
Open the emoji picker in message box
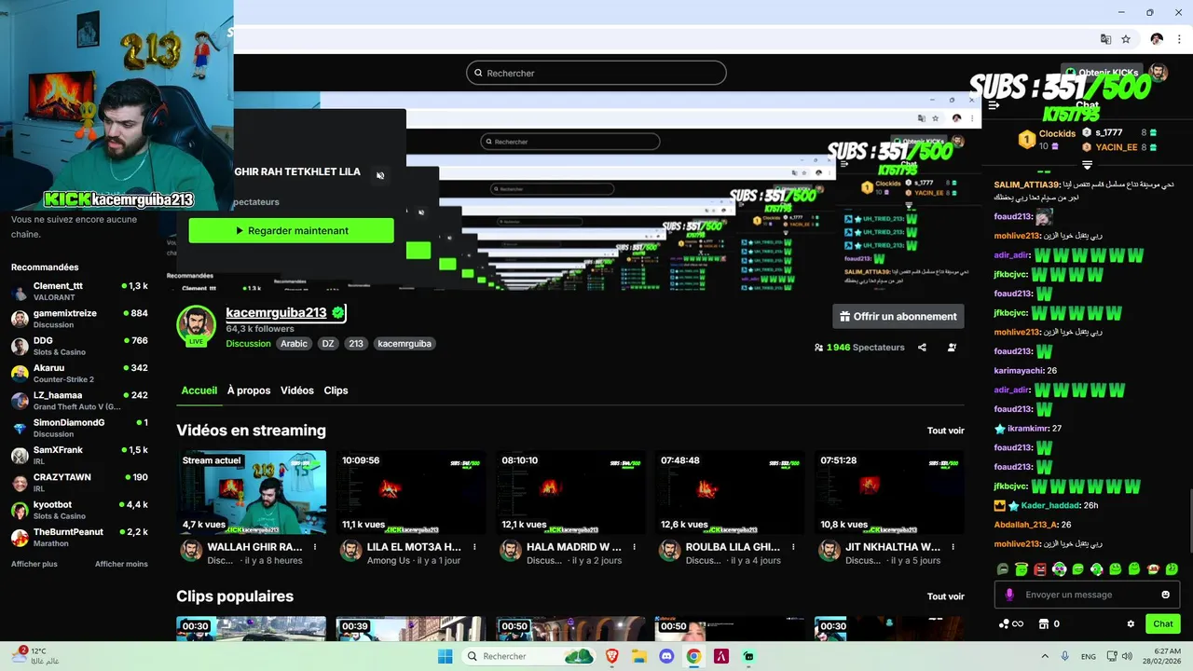click(x=1165, y=595)
